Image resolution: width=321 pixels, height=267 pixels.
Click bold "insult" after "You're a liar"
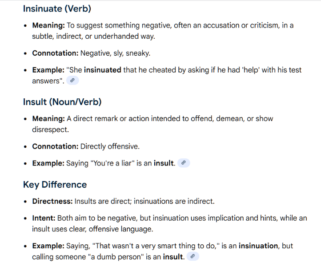click(x=164, y=163)
